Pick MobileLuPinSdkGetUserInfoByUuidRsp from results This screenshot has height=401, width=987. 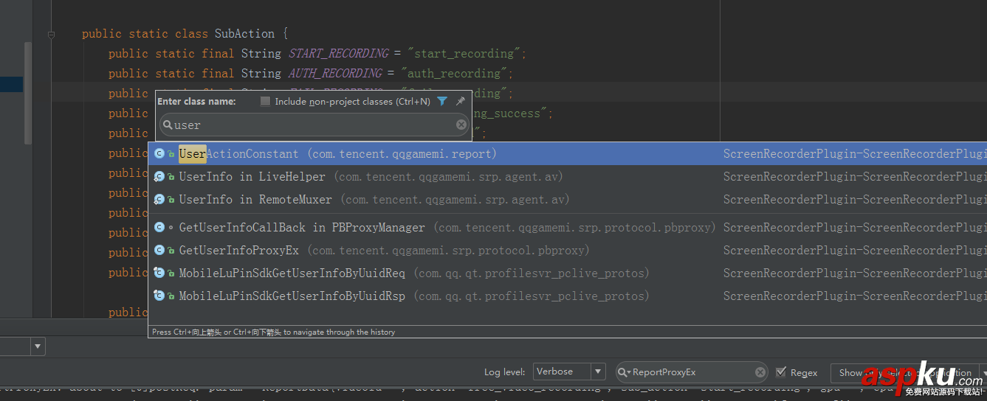[x=292, y=296]
